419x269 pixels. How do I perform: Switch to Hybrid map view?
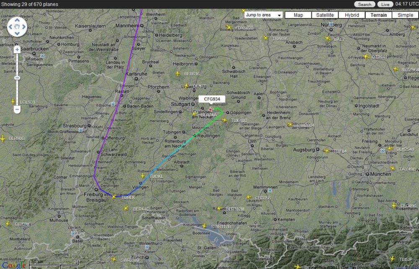tap(352, 15)
